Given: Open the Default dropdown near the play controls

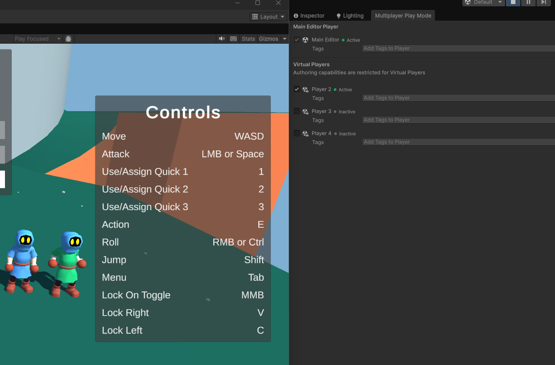Looking at the screenshot, I should (483, 2).
